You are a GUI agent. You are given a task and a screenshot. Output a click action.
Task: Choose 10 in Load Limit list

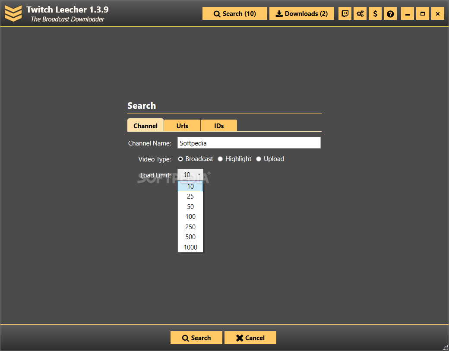tap(190, 187)
